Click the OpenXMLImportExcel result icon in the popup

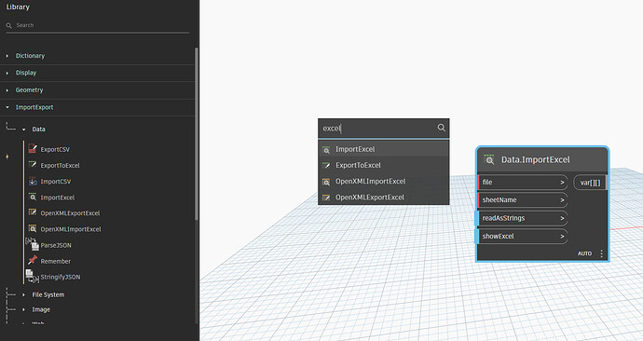326,182
